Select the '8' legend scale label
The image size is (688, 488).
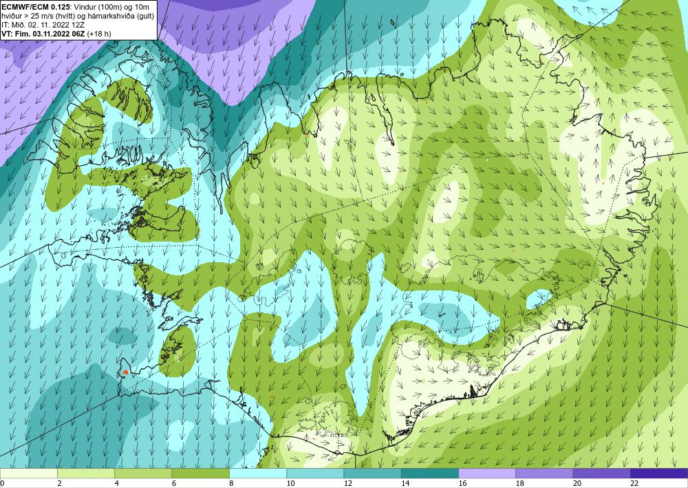(231, 483)
